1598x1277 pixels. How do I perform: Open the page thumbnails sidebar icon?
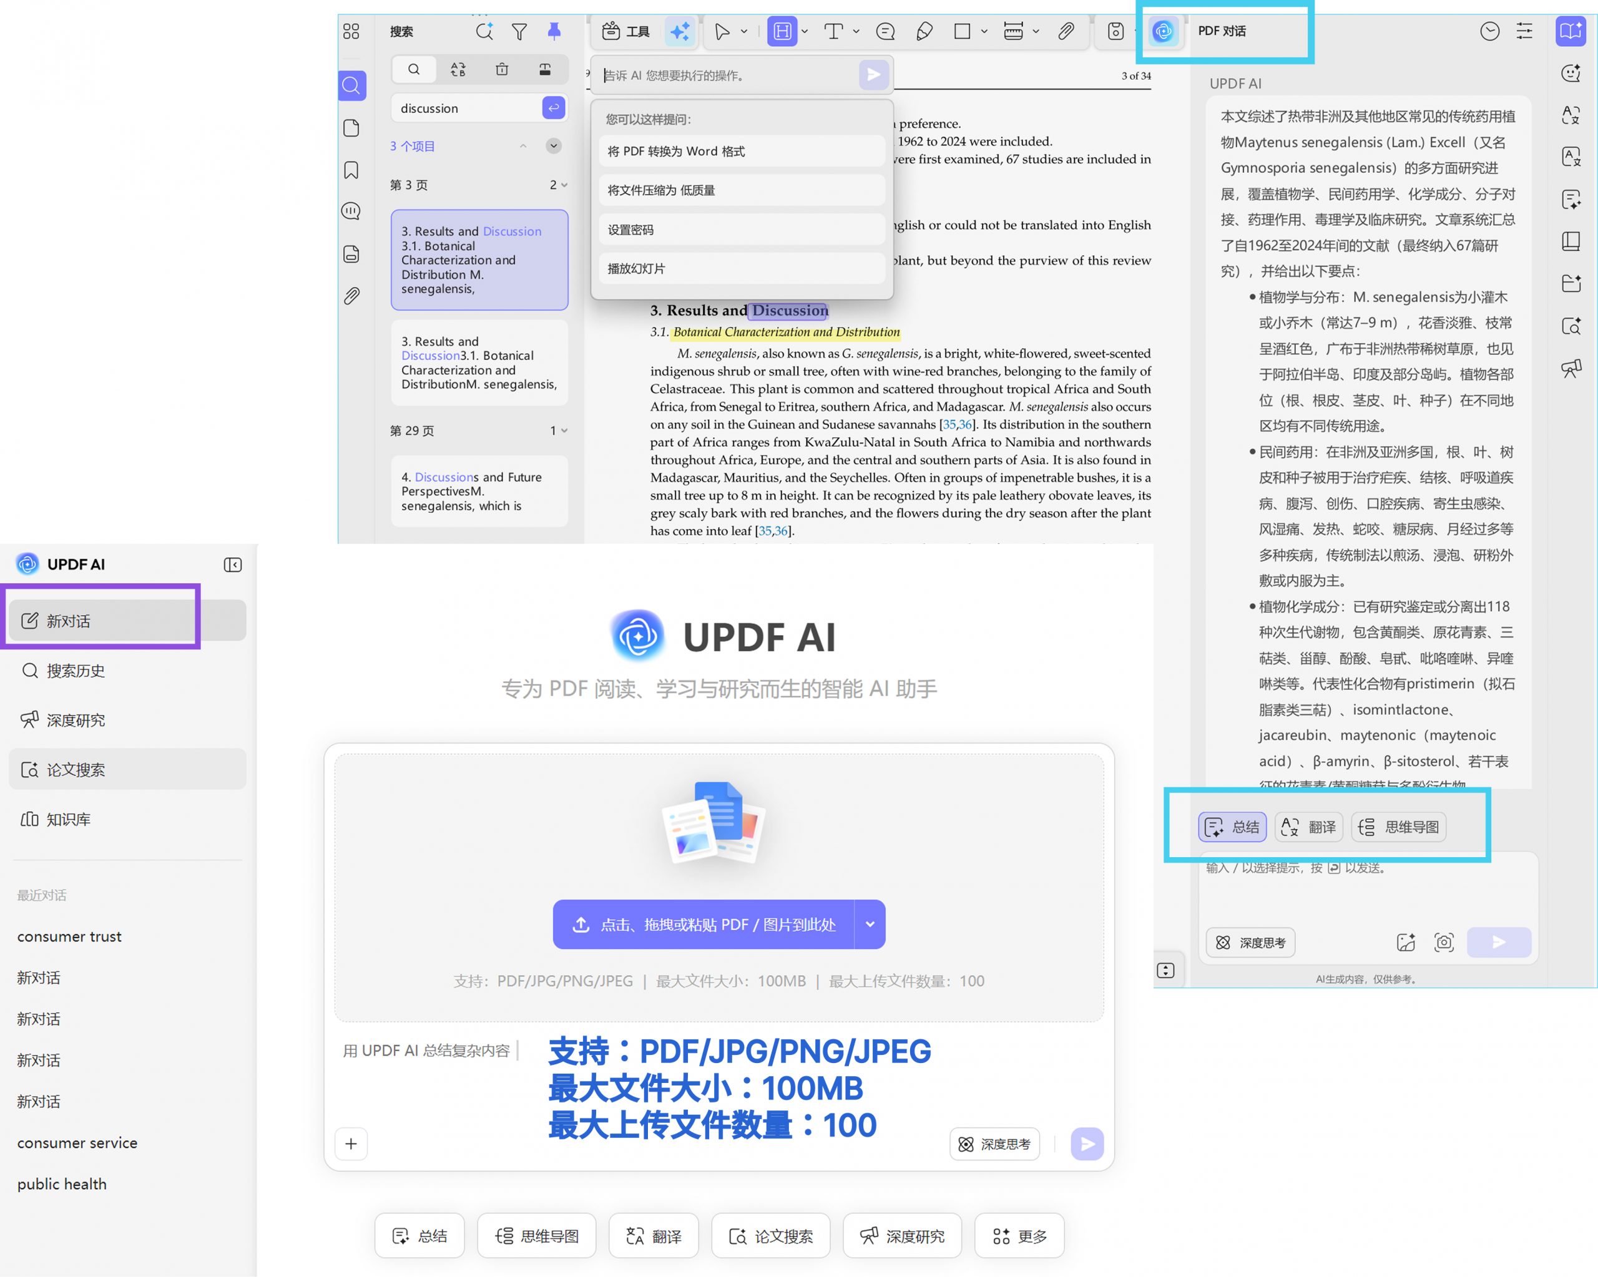[x=351, y=128]
